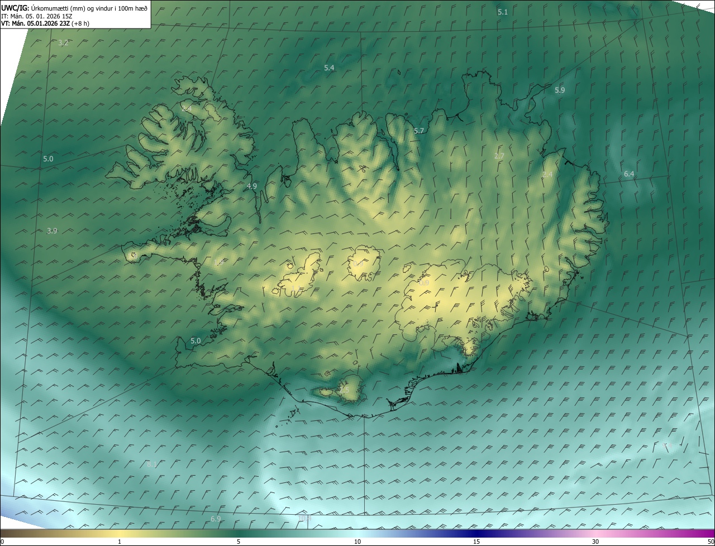Click the colour scale tick label '10'

(357, 542)
